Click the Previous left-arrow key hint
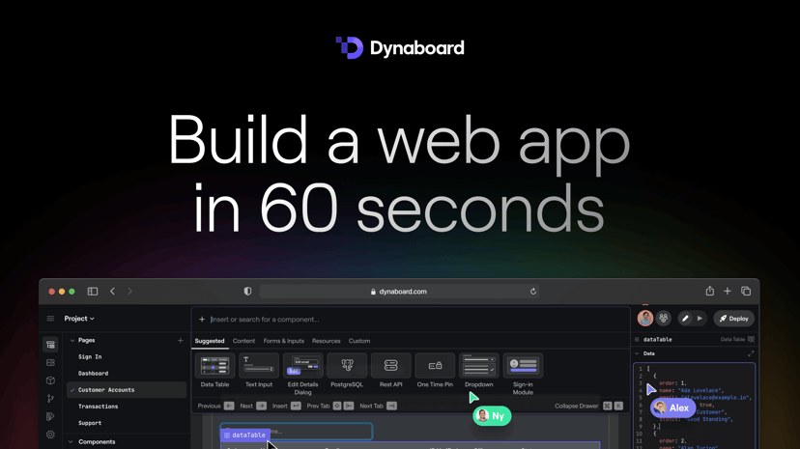This screenshot has height=449, width=800. 229,407
